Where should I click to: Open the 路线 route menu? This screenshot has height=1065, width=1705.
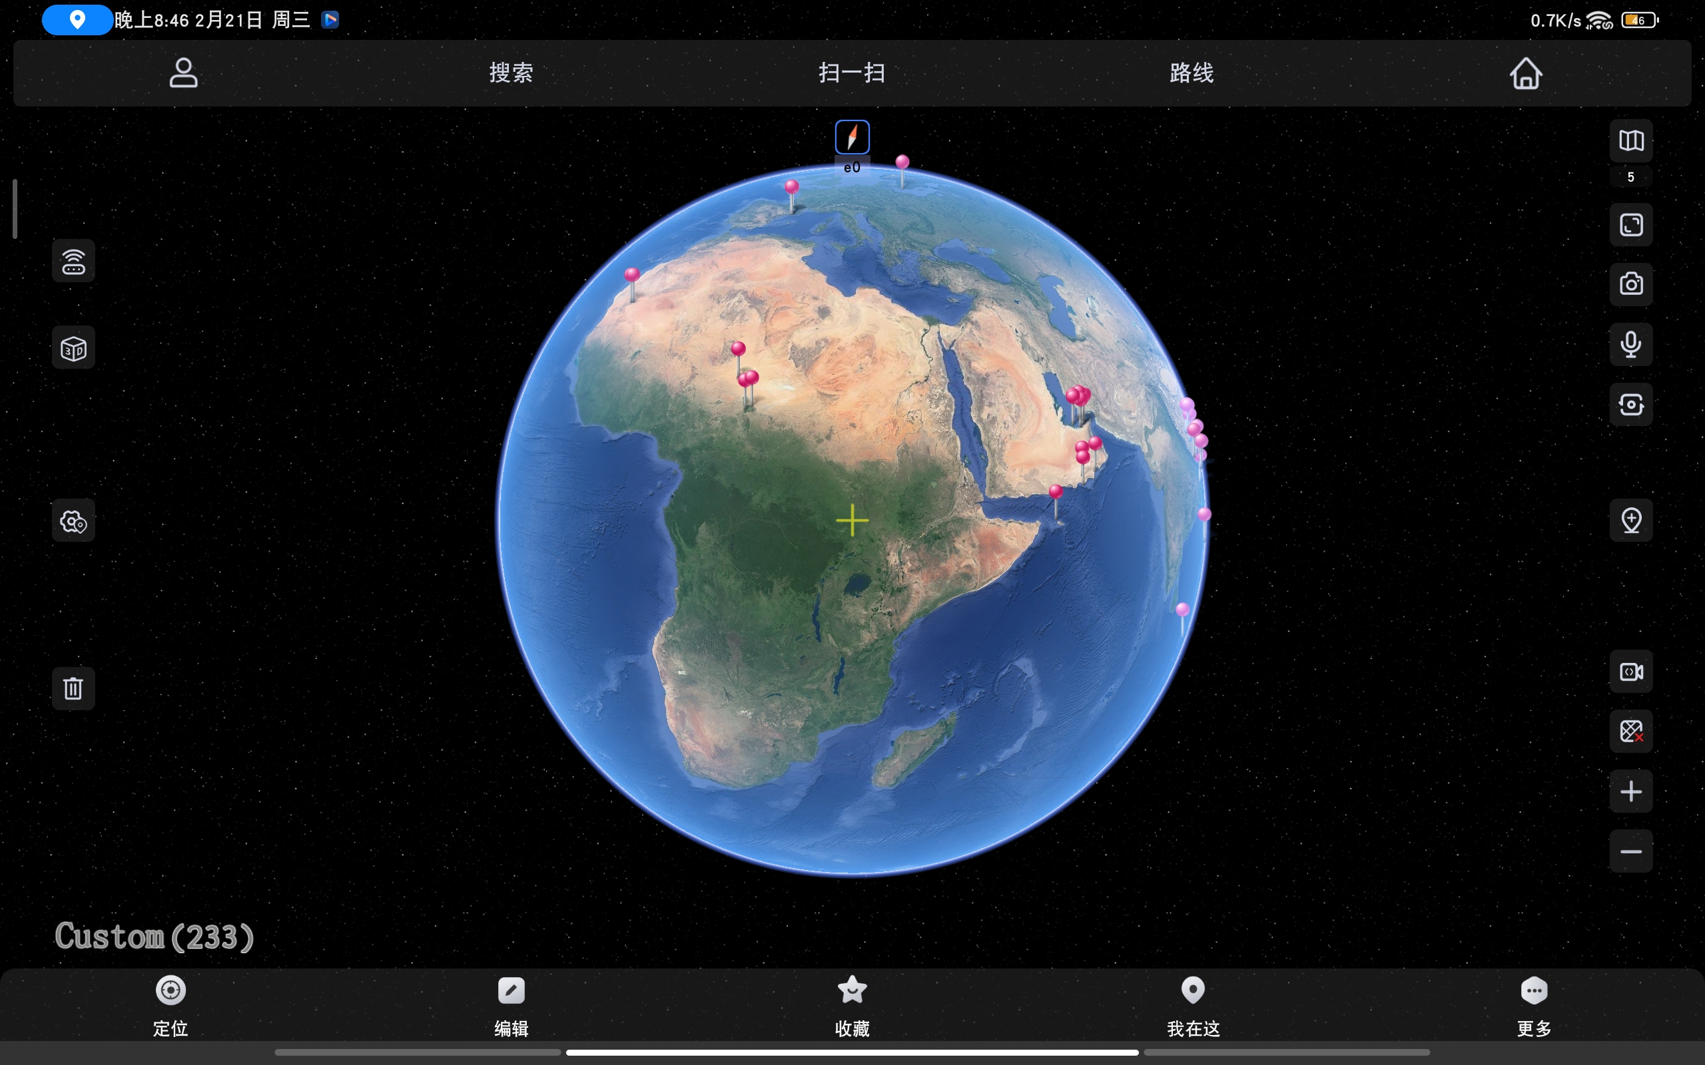pos(1192,73)
